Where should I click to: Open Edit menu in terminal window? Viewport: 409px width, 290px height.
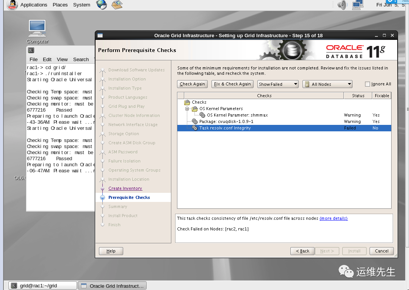point(47,59)
